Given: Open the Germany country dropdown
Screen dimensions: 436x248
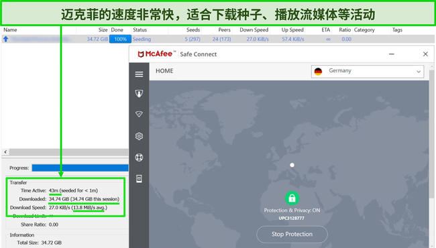Looking at the screenshot, I should (x=368, y=71).
